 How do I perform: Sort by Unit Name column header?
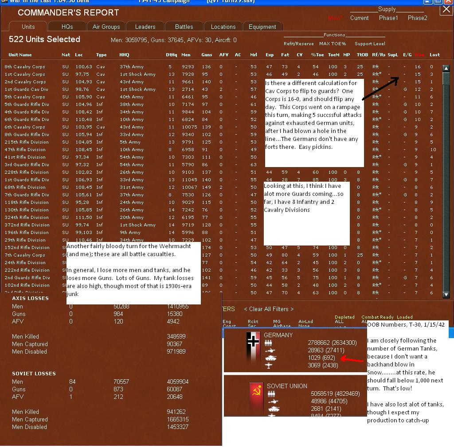click(20, 55)
